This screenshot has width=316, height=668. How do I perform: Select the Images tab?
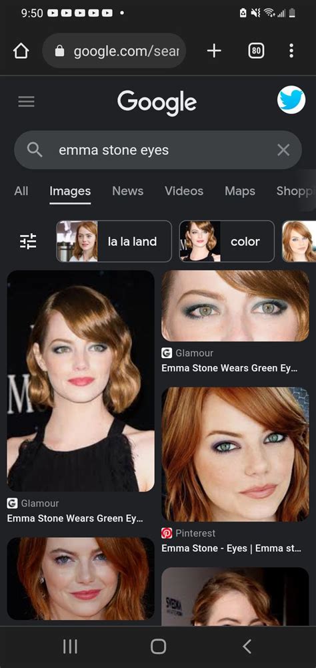[x=70, y=191]
